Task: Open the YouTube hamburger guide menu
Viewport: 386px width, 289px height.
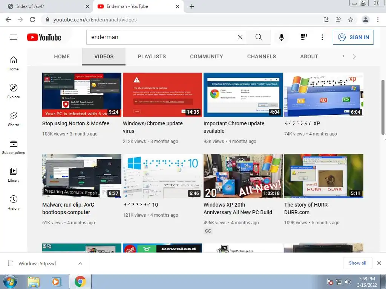Action: click(x=14, y=37)
